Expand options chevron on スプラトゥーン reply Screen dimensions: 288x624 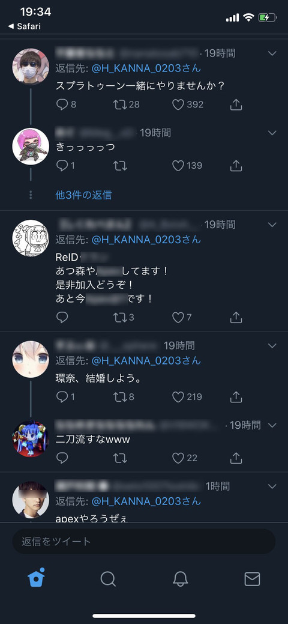click(x=272, y=53)
